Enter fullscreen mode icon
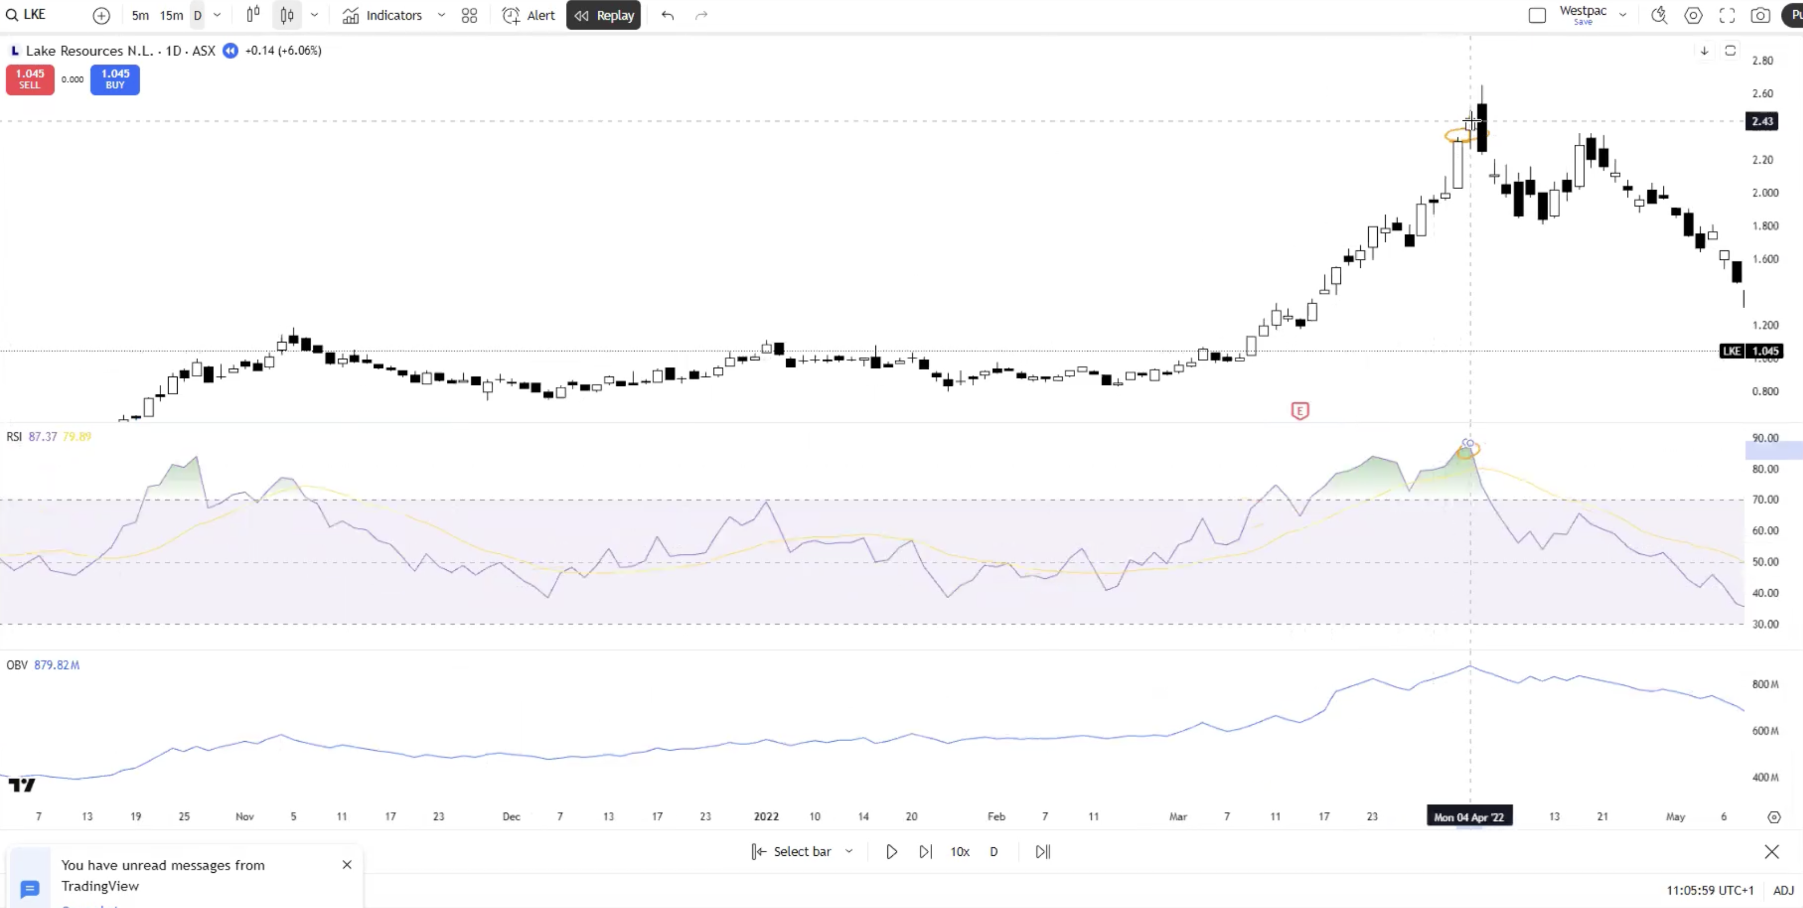 pyautogui.click(x=1727, y=15)
